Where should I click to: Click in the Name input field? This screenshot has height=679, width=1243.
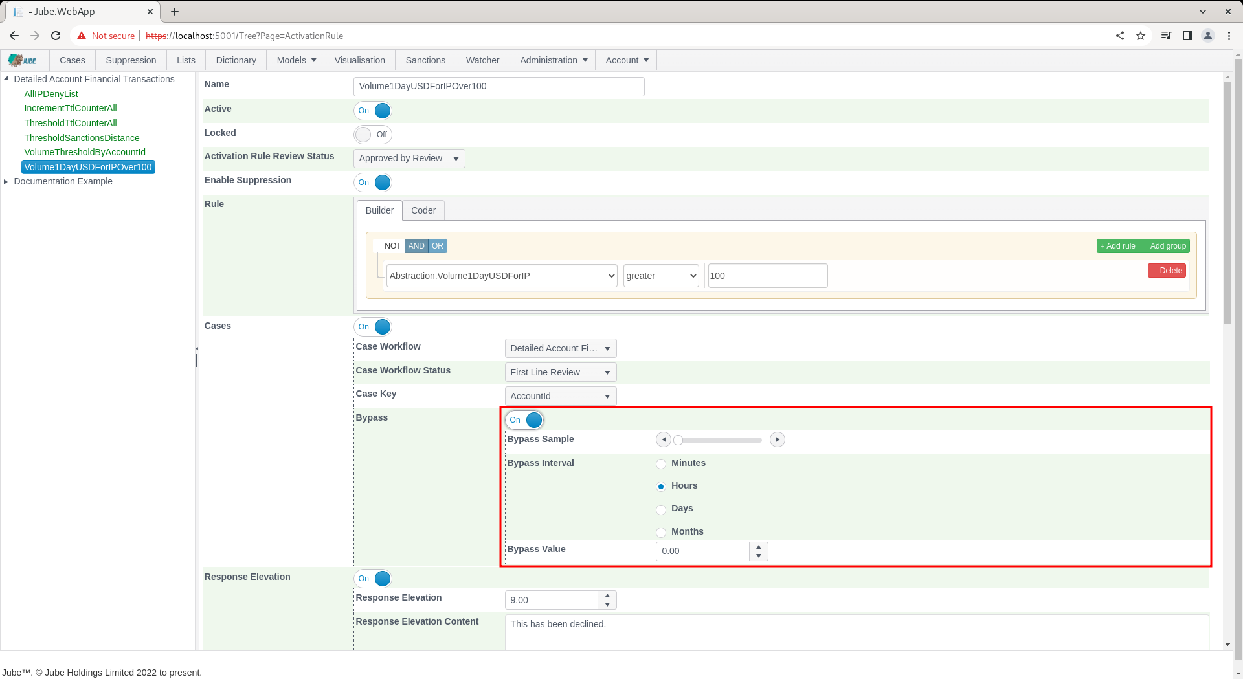pyautogui.click(x=499, y=87)
